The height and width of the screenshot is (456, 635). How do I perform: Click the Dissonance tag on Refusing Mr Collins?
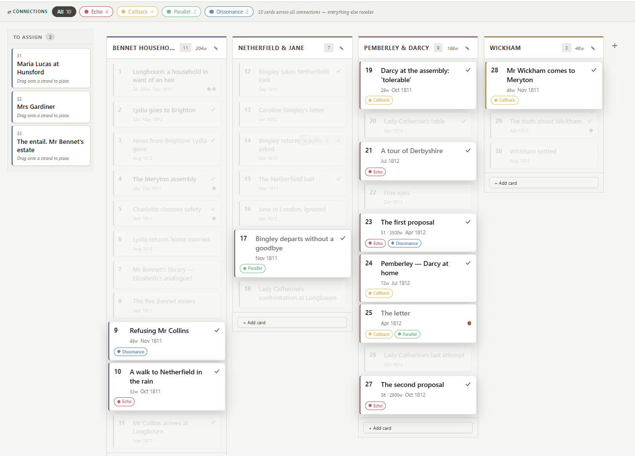[x=131, y=351]
